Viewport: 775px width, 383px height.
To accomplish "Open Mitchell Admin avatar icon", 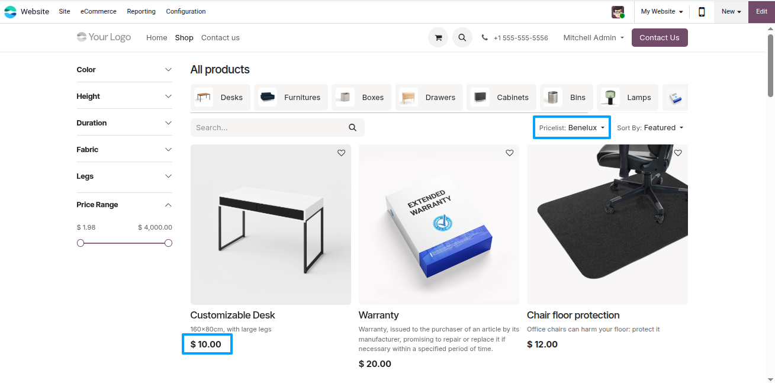I will point(618,12).
